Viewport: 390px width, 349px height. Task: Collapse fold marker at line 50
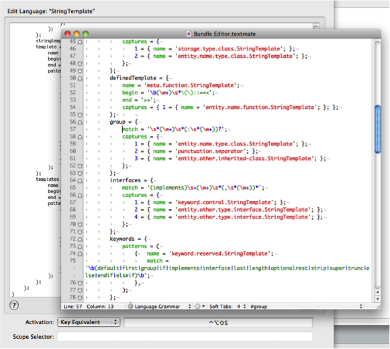pos(80,78)
